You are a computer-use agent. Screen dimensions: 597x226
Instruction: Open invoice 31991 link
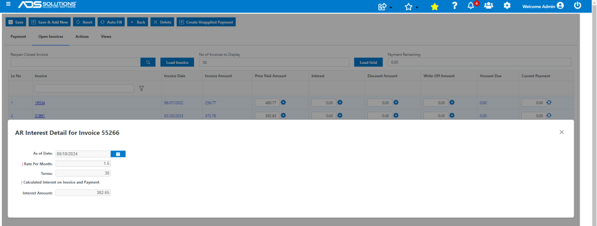tap(40, 116)
